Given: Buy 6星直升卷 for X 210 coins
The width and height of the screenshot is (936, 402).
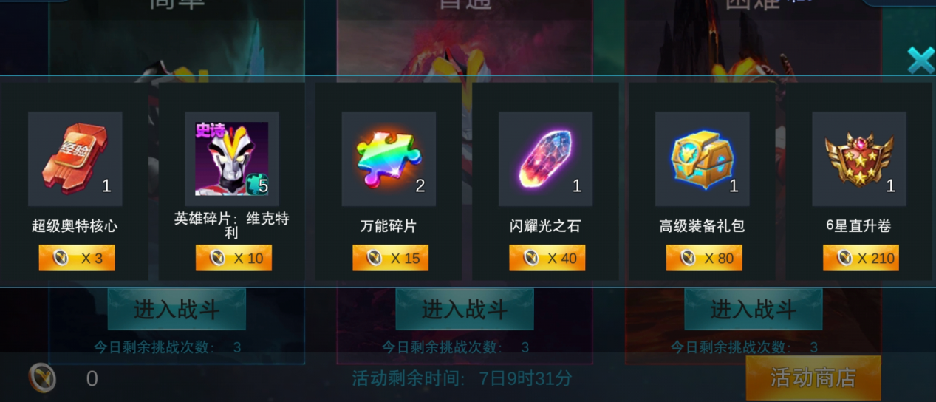Looking at the screenshot, I should pyautogui.click(x=861, y=258).
